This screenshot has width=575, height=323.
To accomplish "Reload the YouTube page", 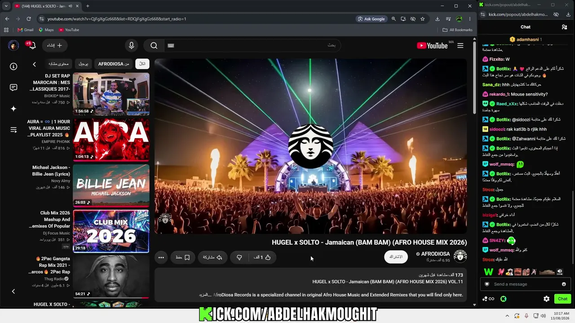I will (29, 19).
